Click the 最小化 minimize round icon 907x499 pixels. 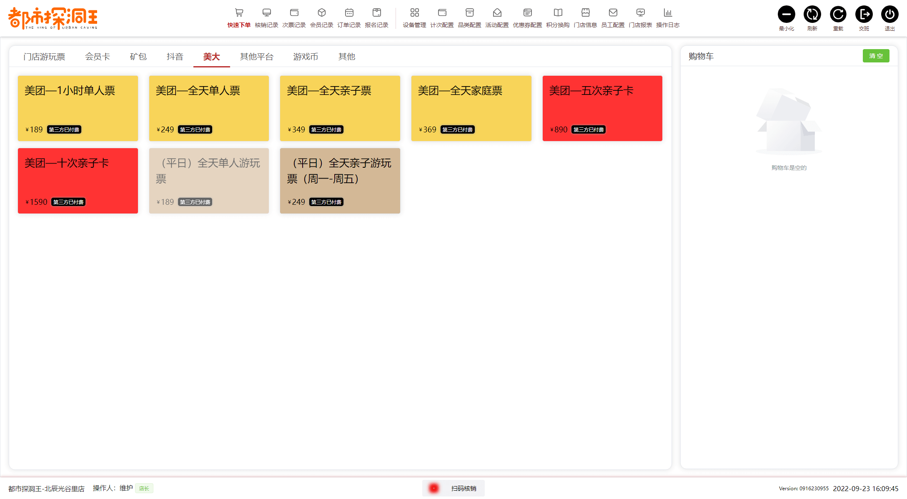[787, 14]
